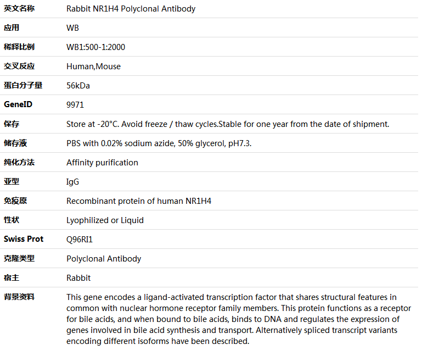Image resolution: width=422 pixels, height=350 pixels.
Task: Click the Rabbit host value
Action: click(78, 278)
